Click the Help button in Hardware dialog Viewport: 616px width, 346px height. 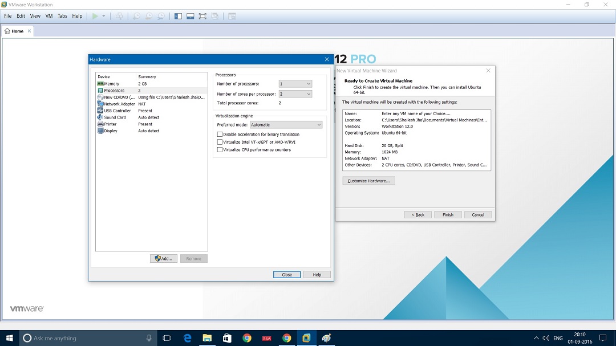pos(317,275)
